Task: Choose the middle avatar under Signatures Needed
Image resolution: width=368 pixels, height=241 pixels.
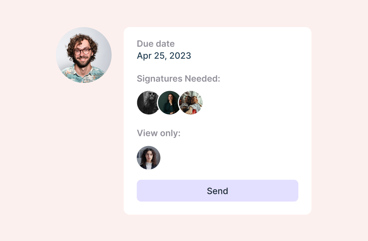Action: (169, 102)
